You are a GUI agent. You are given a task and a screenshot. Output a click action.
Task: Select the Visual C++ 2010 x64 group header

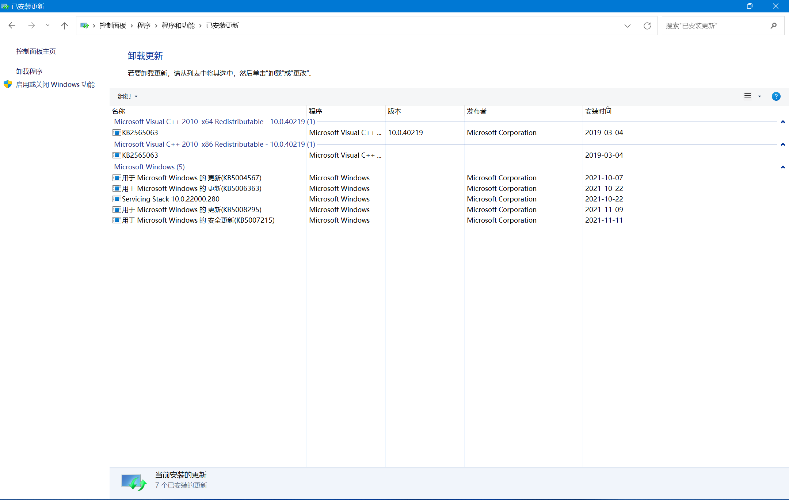tap(214, 122)
